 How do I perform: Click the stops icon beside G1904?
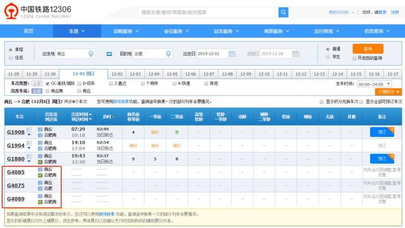(x=29, y=143)
